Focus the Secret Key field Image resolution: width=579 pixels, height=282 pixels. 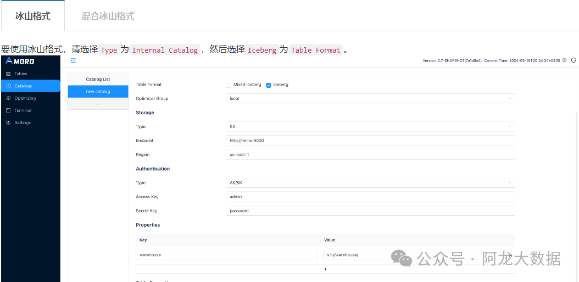point(370,211)
